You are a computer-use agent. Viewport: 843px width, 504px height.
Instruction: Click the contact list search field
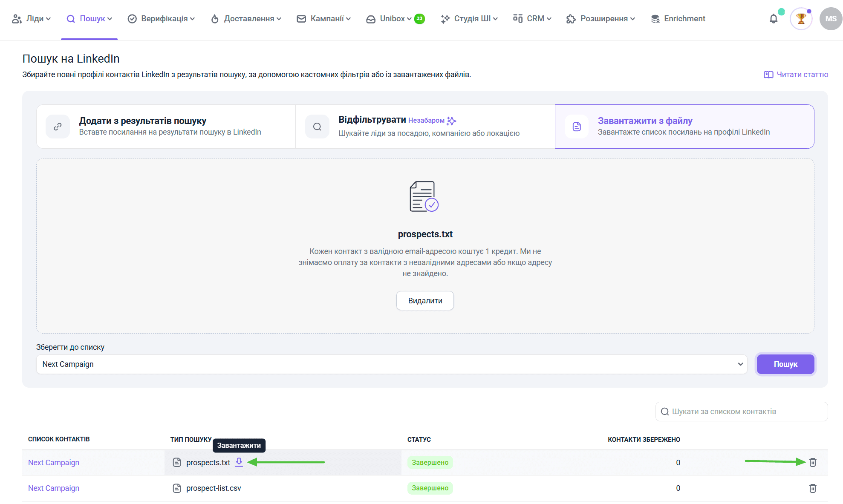[742, 412]
